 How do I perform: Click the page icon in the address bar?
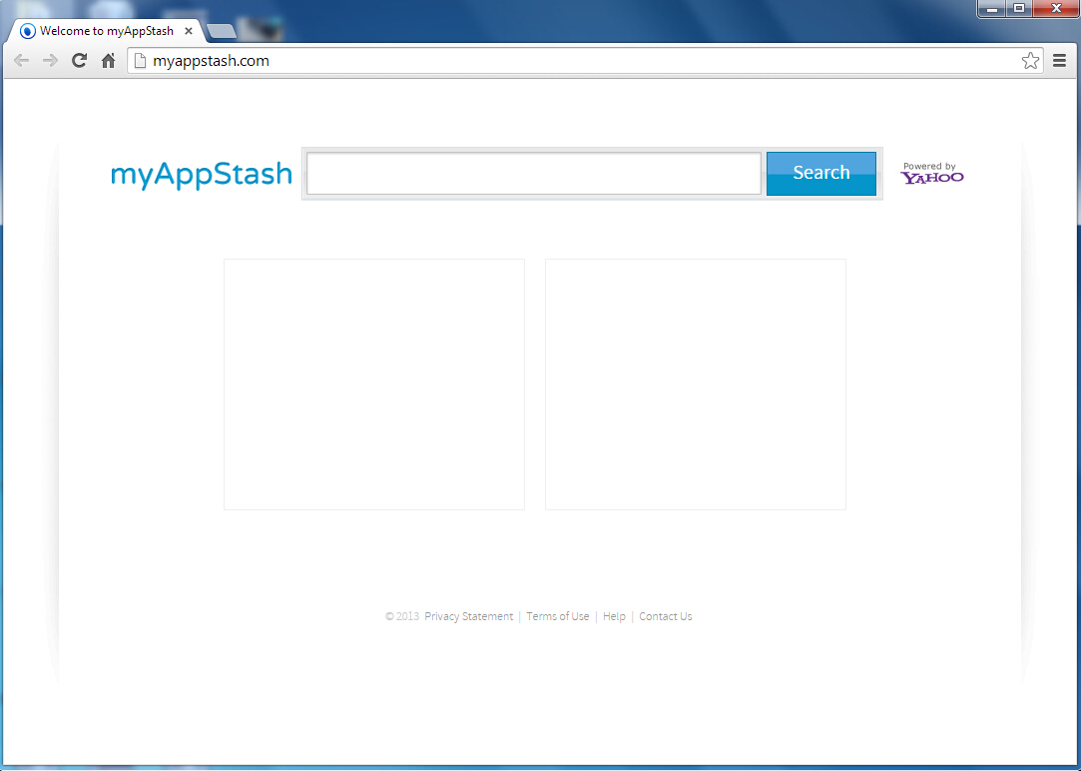(141, 61)
